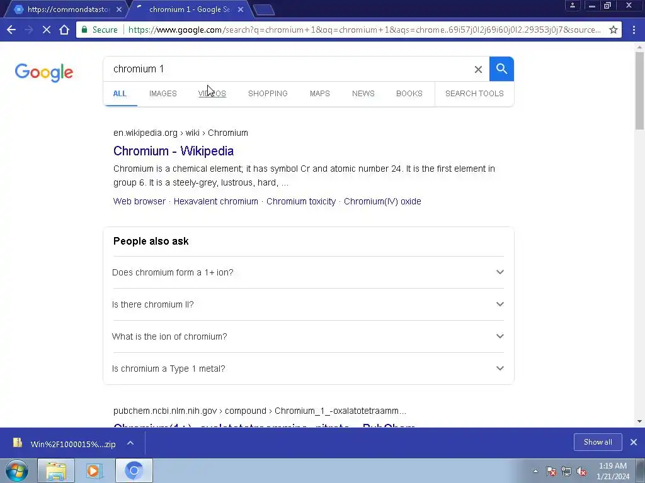Screen dimensions: 645x483
Task: Switch to IMAGES results
Action: click(x=163, y=93)
